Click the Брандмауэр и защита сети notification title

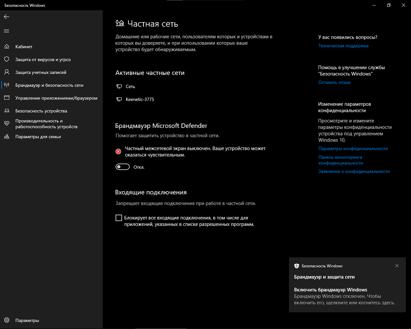[x=324, y=277]
